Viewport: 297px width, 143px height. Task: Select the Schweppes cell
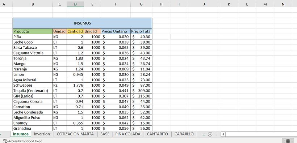click(x=33, y=85)
